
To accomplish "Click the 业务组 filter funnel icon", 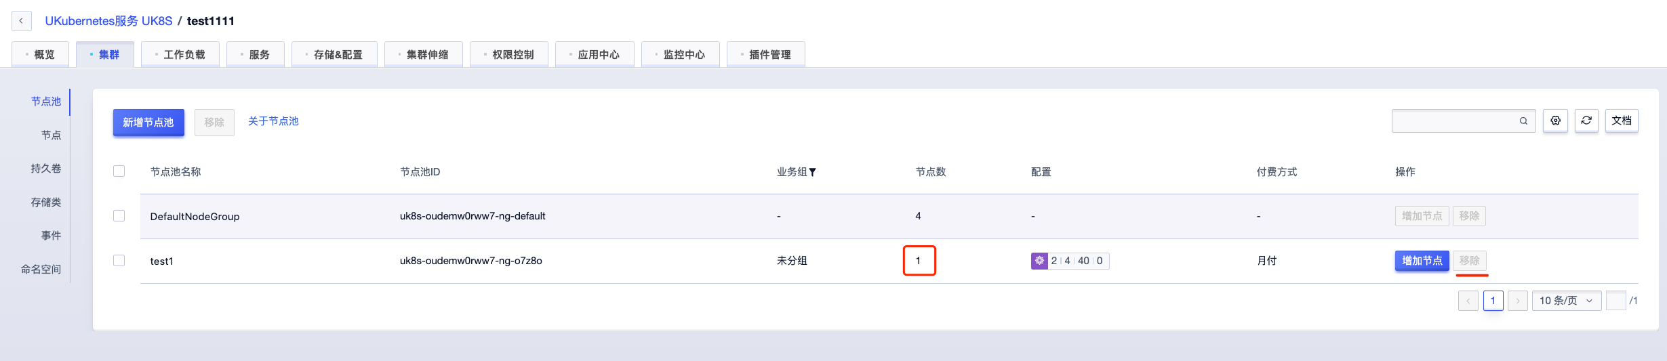I will (x=813, y=172).
